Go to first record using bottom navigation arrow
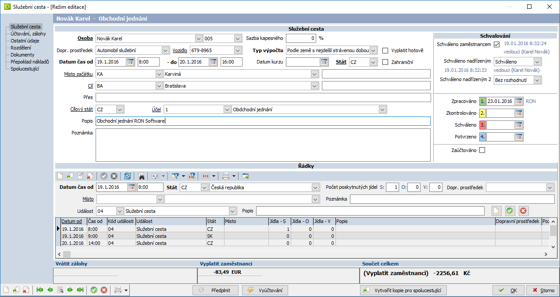The image size is (560, 297). [40, 290]
